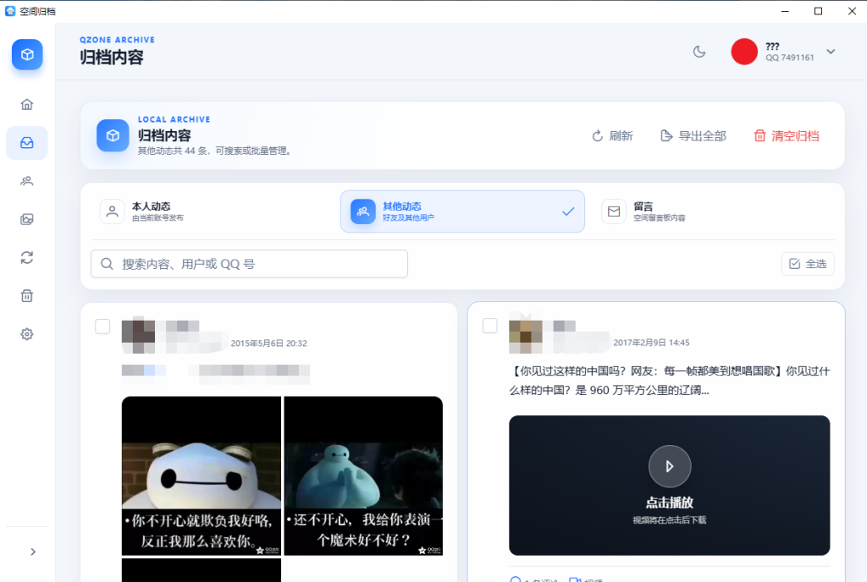Click the 其他动态共 44 条 description text
This screenshot has width=867, height=582.
(x=214, y=151)
